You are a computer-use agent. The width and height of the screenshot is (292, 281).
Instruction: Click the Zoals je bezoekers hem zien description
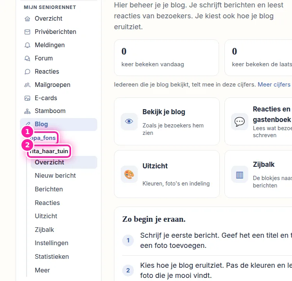[x=173, y=129]
